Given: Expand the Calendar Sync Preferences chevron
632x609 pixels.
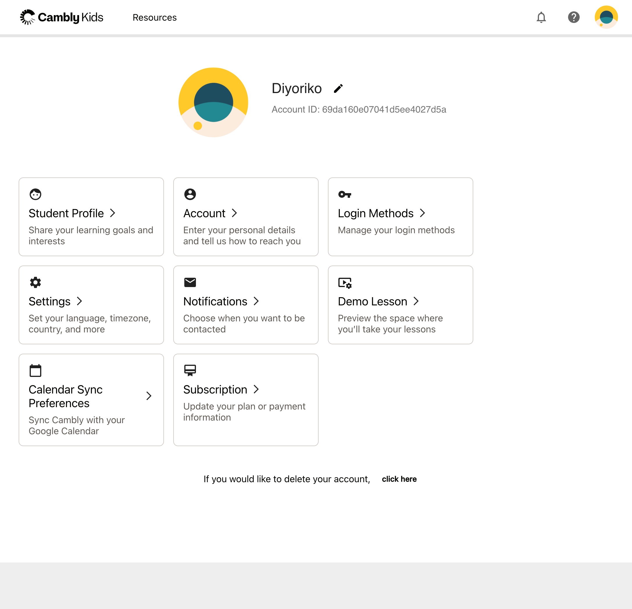Looking at the screenshot, I should (x=149, y=396).
